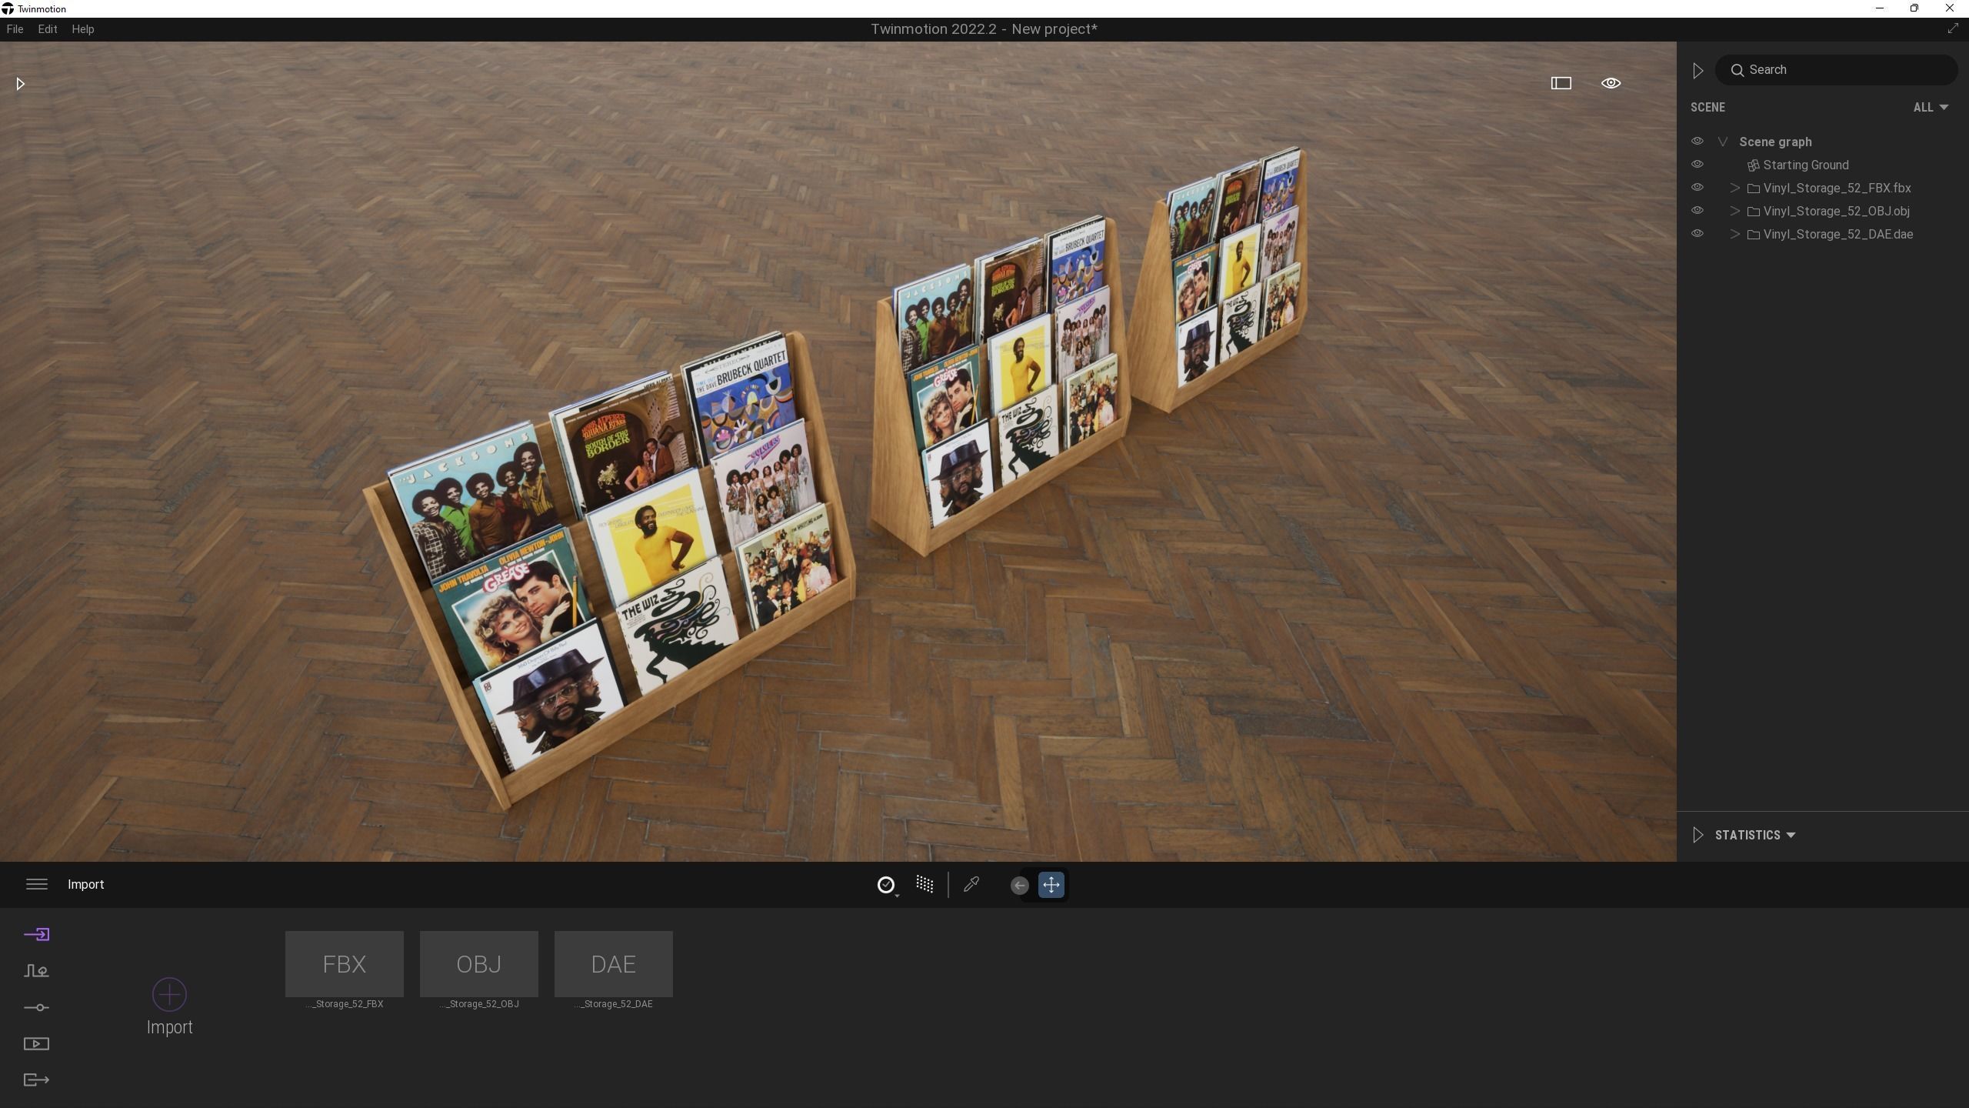Click the gray back arrow circle
Image resolution: width=1969 pixels, height=1108 pixels.
click(x=1019, y=885)
